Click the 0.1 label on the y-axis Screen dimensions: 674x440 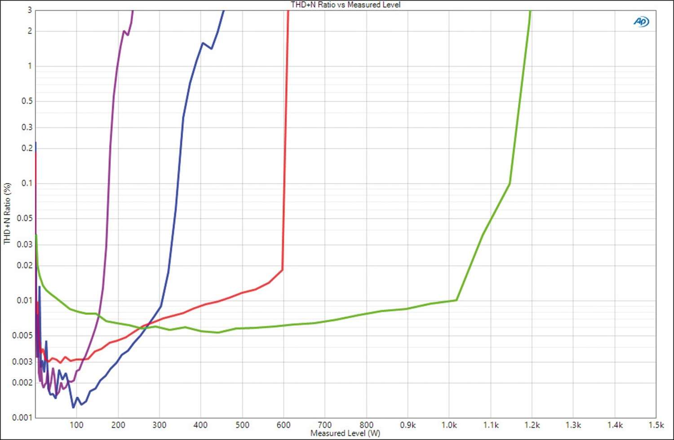pos(27,183)
